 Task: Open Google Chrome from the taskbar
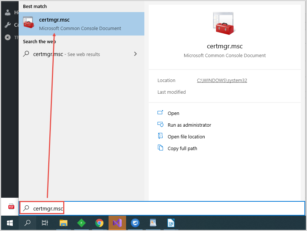coord(99,223)
